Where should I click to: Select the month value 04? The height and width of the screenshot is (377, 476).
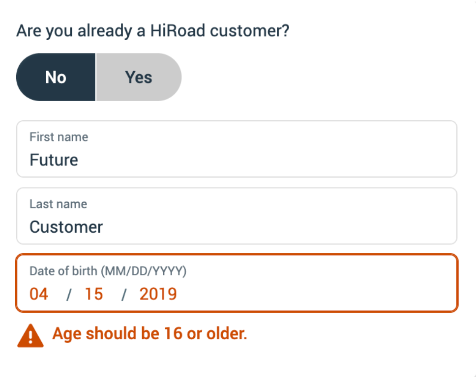39,294
